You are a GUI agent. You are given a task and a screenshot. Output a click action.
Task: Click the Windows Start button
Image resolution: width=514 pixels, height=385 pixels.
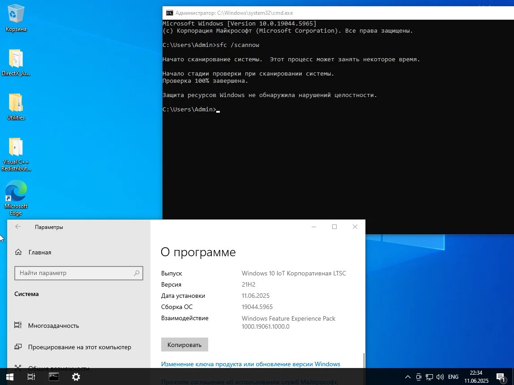(x=9, y=377)
